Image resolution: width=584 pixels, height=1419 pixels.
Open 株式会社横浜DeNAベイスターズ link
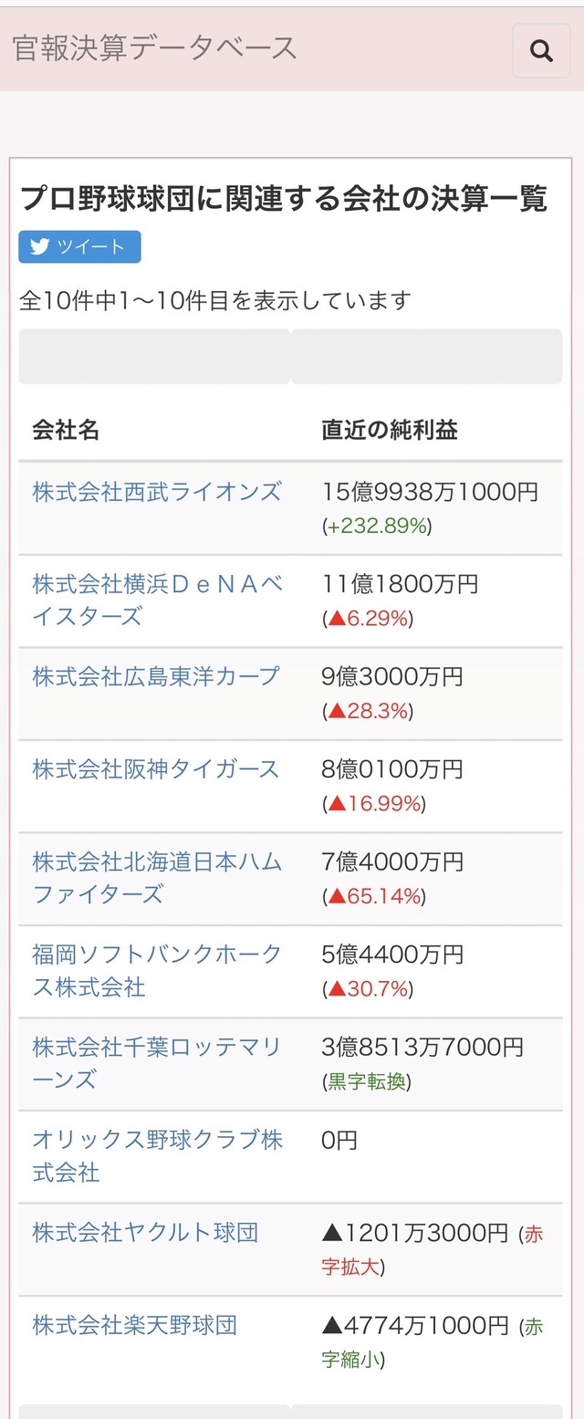158,600
